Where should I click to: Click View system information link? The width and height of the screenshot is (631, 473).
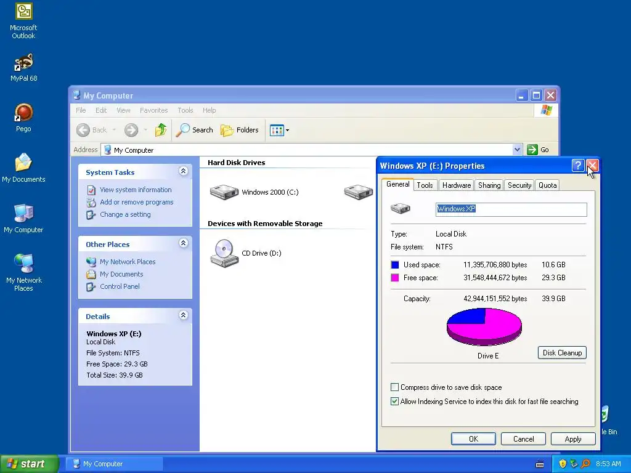click(135, 190)
